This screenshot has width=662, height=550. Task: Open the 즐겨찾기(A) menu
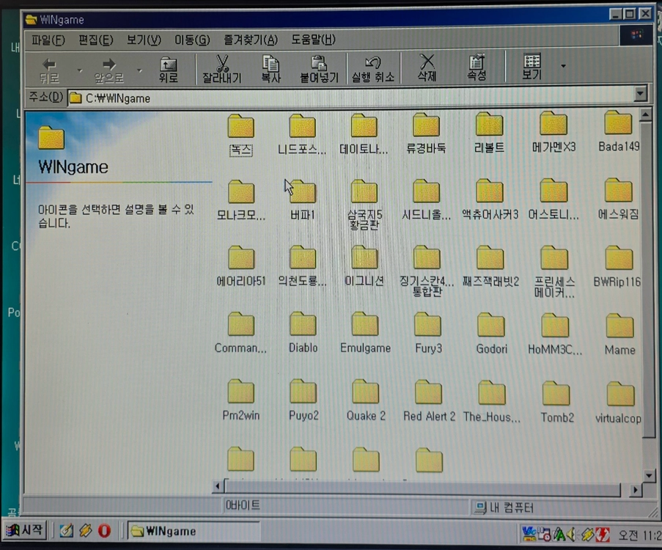pos(251,40)
